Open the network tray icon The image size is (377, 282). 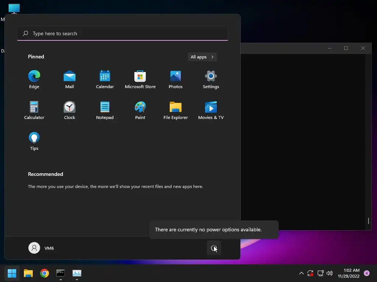pos(320,273)
